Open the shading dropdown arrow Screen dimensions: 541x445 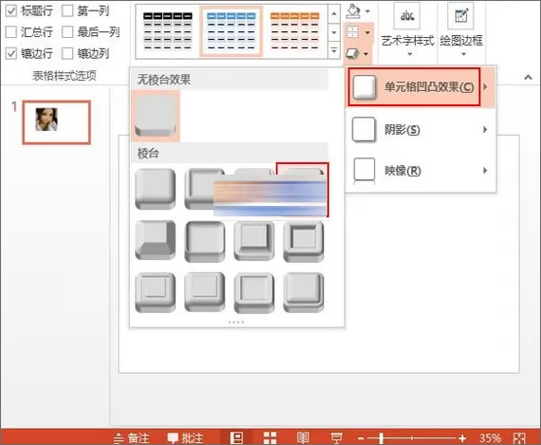(x=368, y=11)
